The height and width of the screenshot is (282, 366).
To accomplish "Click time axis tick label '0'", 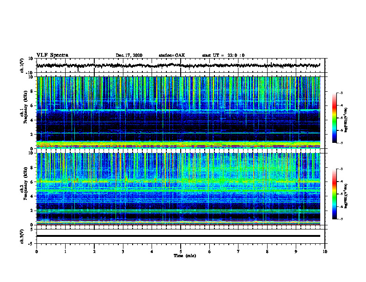I will [x=37, y=252].
